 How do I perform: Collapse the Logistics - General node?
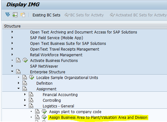[25, 106]
